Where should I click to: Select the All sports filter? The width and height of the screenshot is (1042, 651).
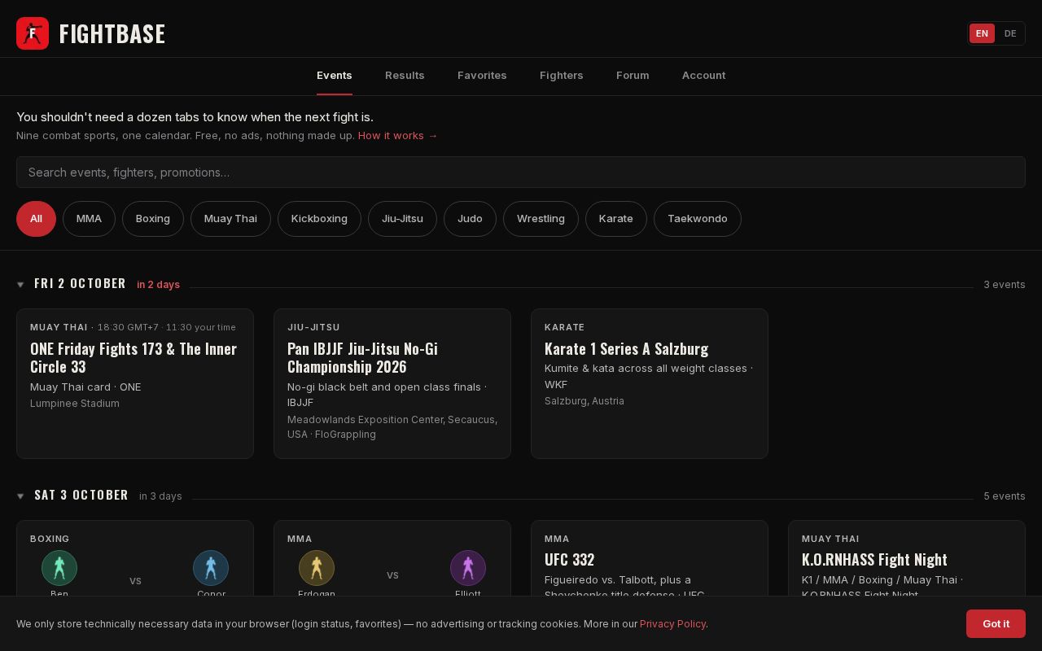click(36, 219)
